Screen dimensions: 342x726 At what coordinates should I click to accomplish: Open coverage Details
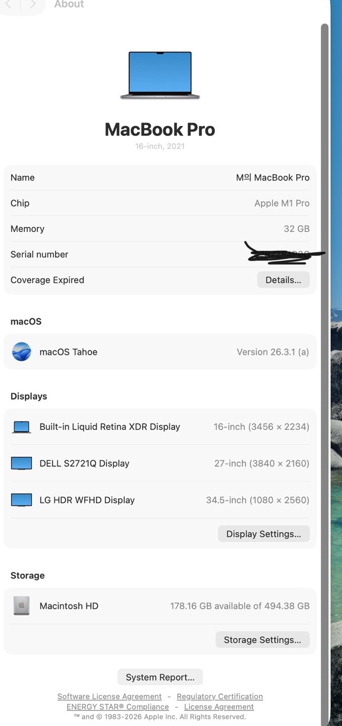(283, 280)
